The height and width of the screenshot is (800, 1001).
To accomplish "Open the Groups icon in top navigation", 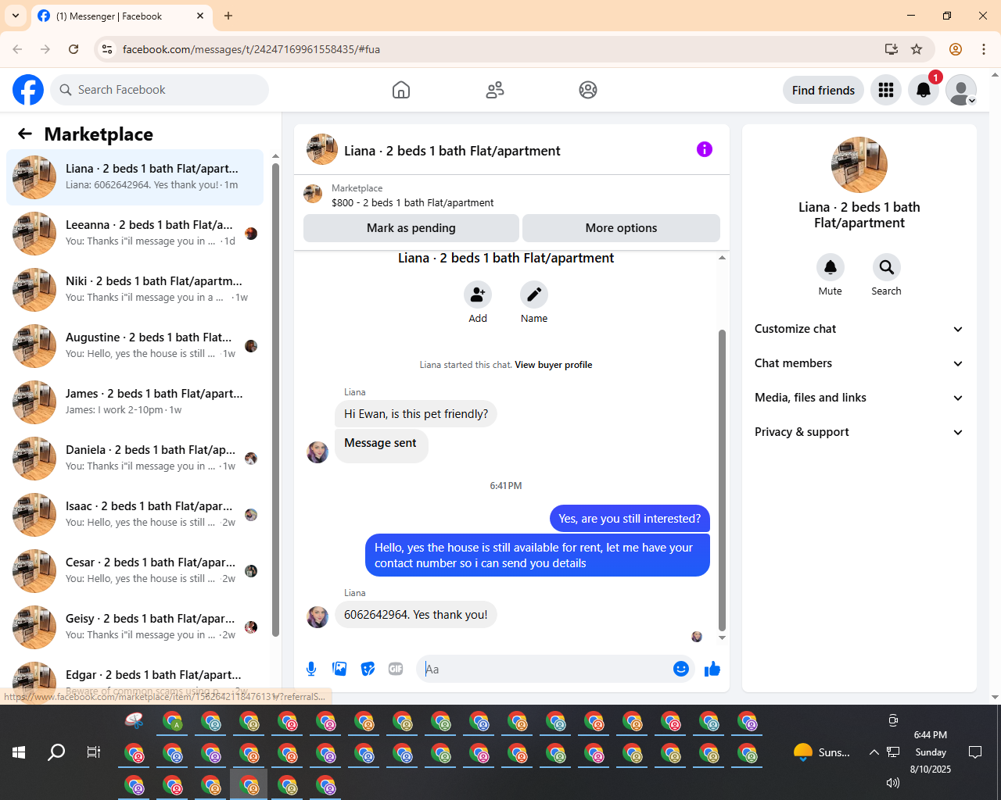I will click(x=588, y=90).
